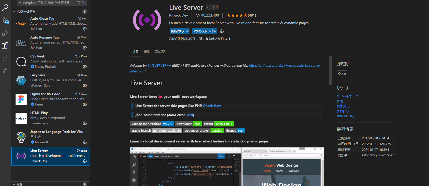
Task: Open manage gear for Auto Close Tag
Action: click(x=85, y=29)
